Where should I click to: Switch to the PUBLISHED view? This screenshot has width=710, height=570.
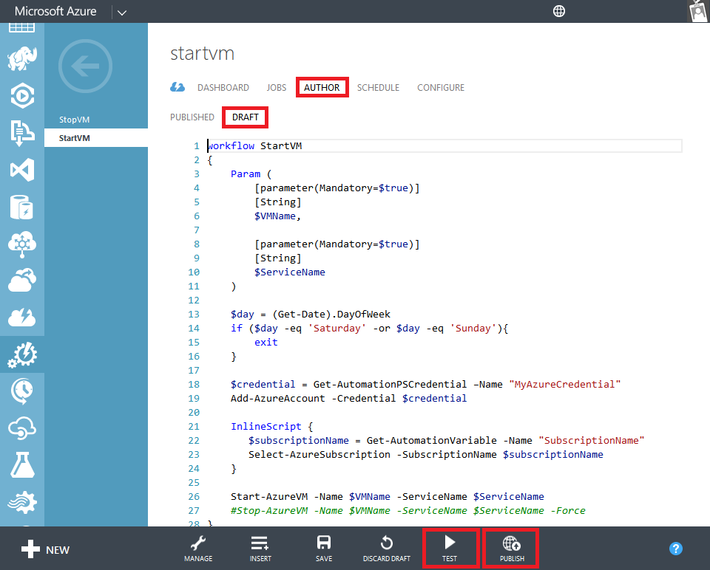tap(192, 117)
